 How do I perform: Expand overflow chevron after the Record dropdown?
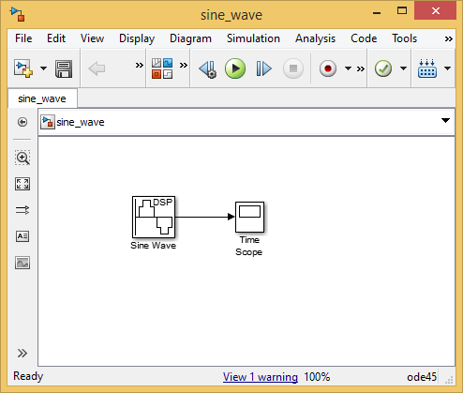pyautogui.click(x=361, y=68)
